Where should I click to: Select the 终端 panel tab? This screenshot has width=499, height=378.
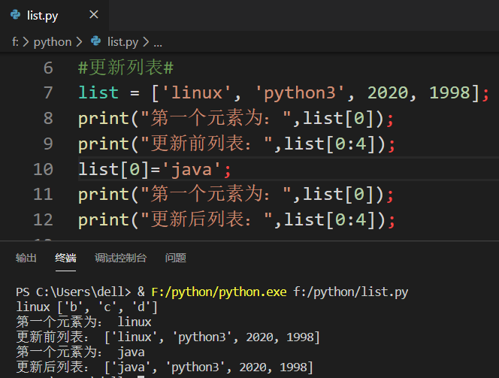(65, 258)
